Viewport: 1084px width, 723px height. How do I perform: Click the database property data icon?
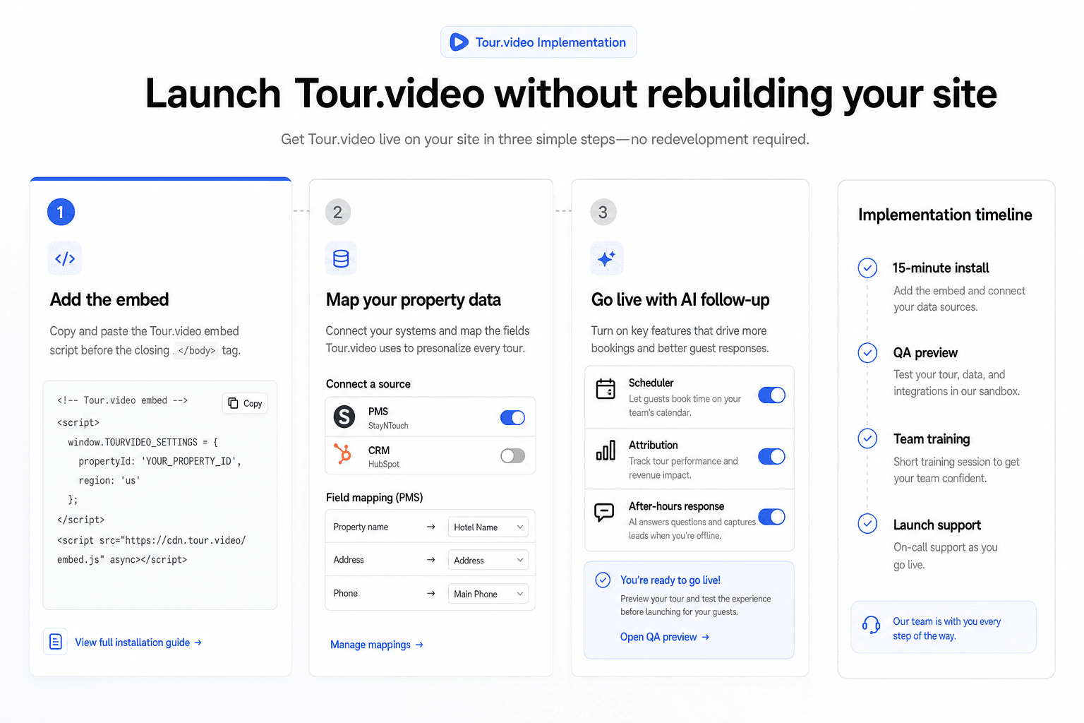pyautogui.click(x=341, y=258)
